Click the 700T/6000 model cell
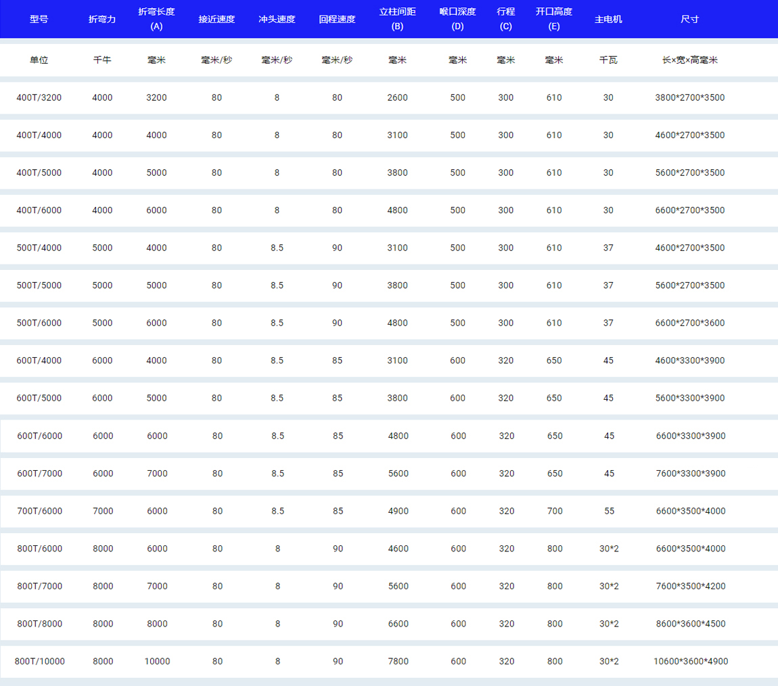Image resolution: width=778 pixels, height=686 pixels. (39, 511)
